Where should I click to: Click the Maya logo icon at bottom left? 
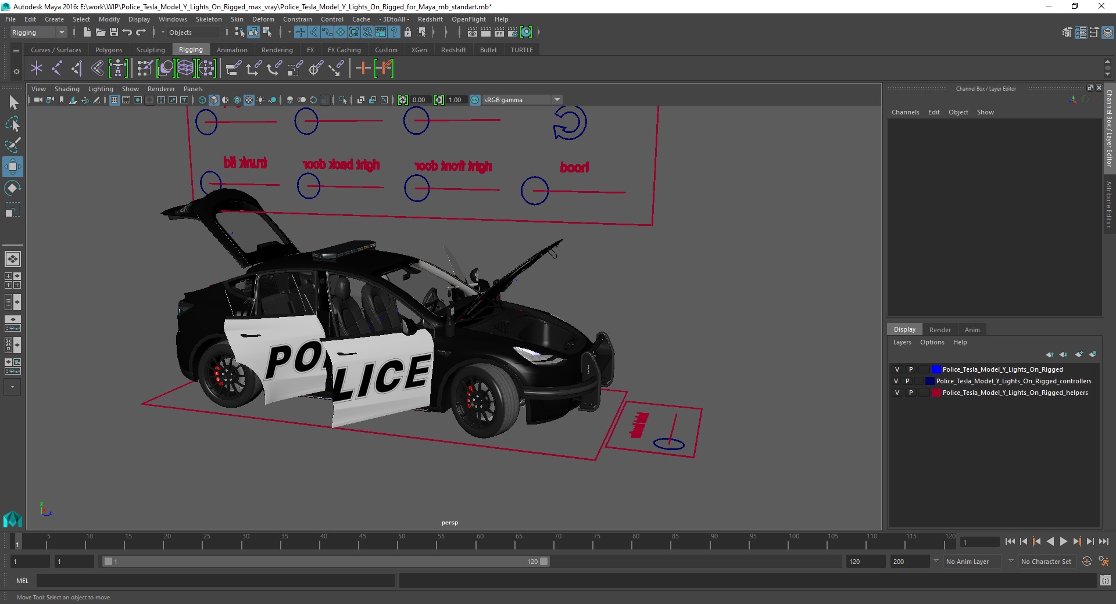13,519
